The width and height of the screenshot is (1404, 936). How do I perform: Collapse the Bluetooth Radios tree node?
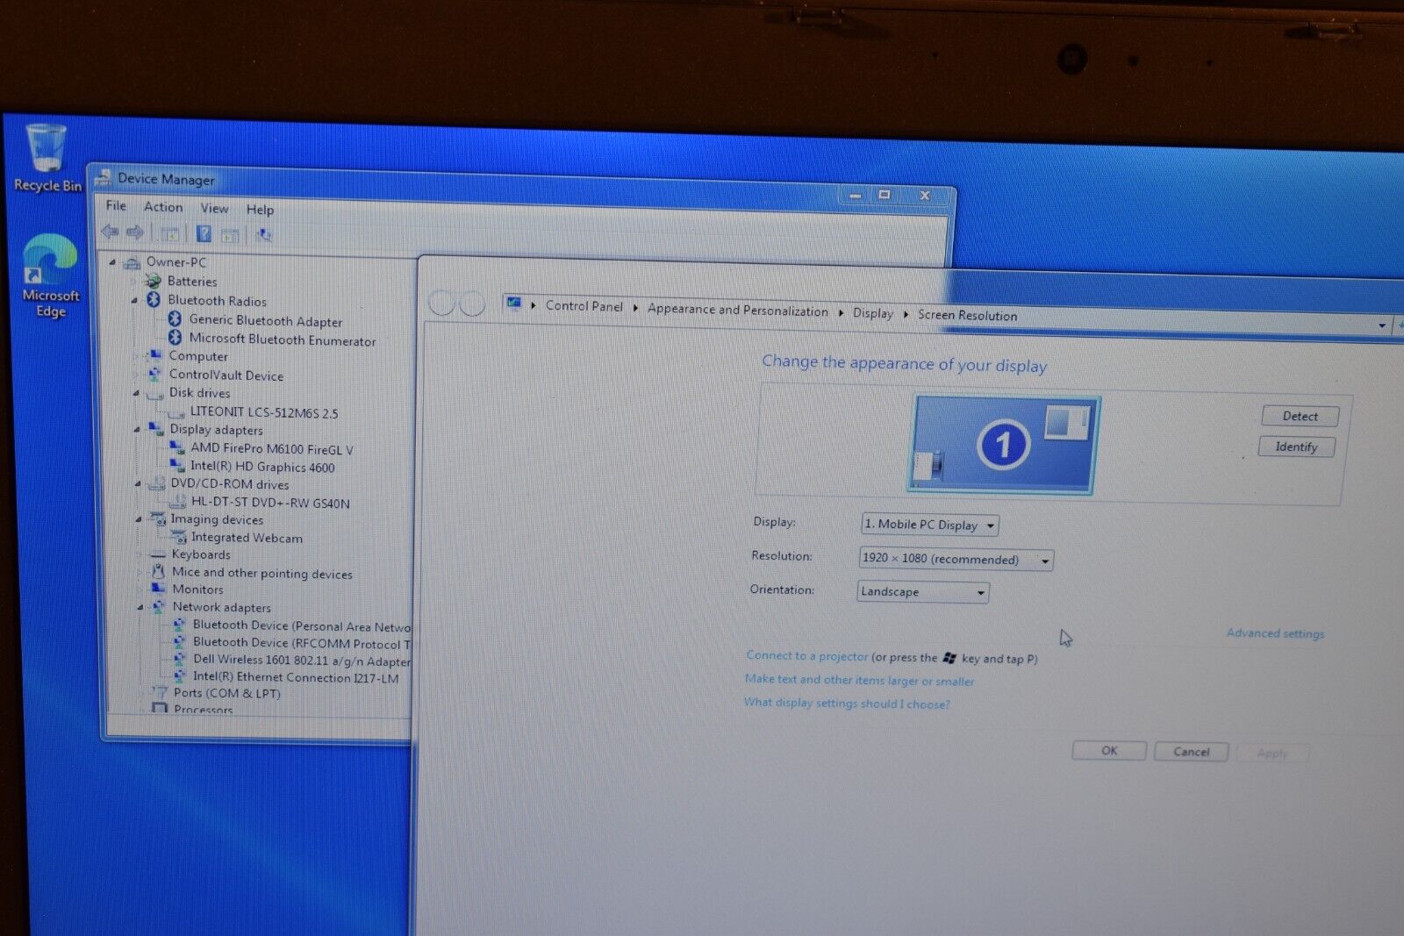coord(134,300)
